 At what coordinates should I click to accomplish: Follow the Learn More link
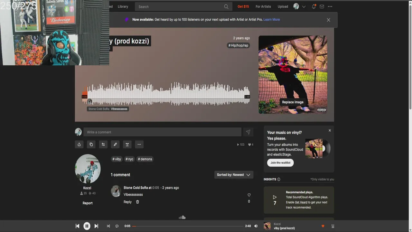(272, 20)
